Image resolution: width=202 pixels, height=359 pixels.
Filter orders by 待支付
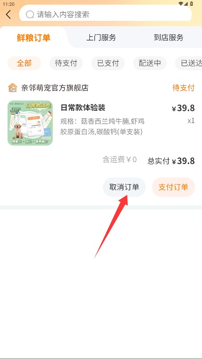pos(66,63)
